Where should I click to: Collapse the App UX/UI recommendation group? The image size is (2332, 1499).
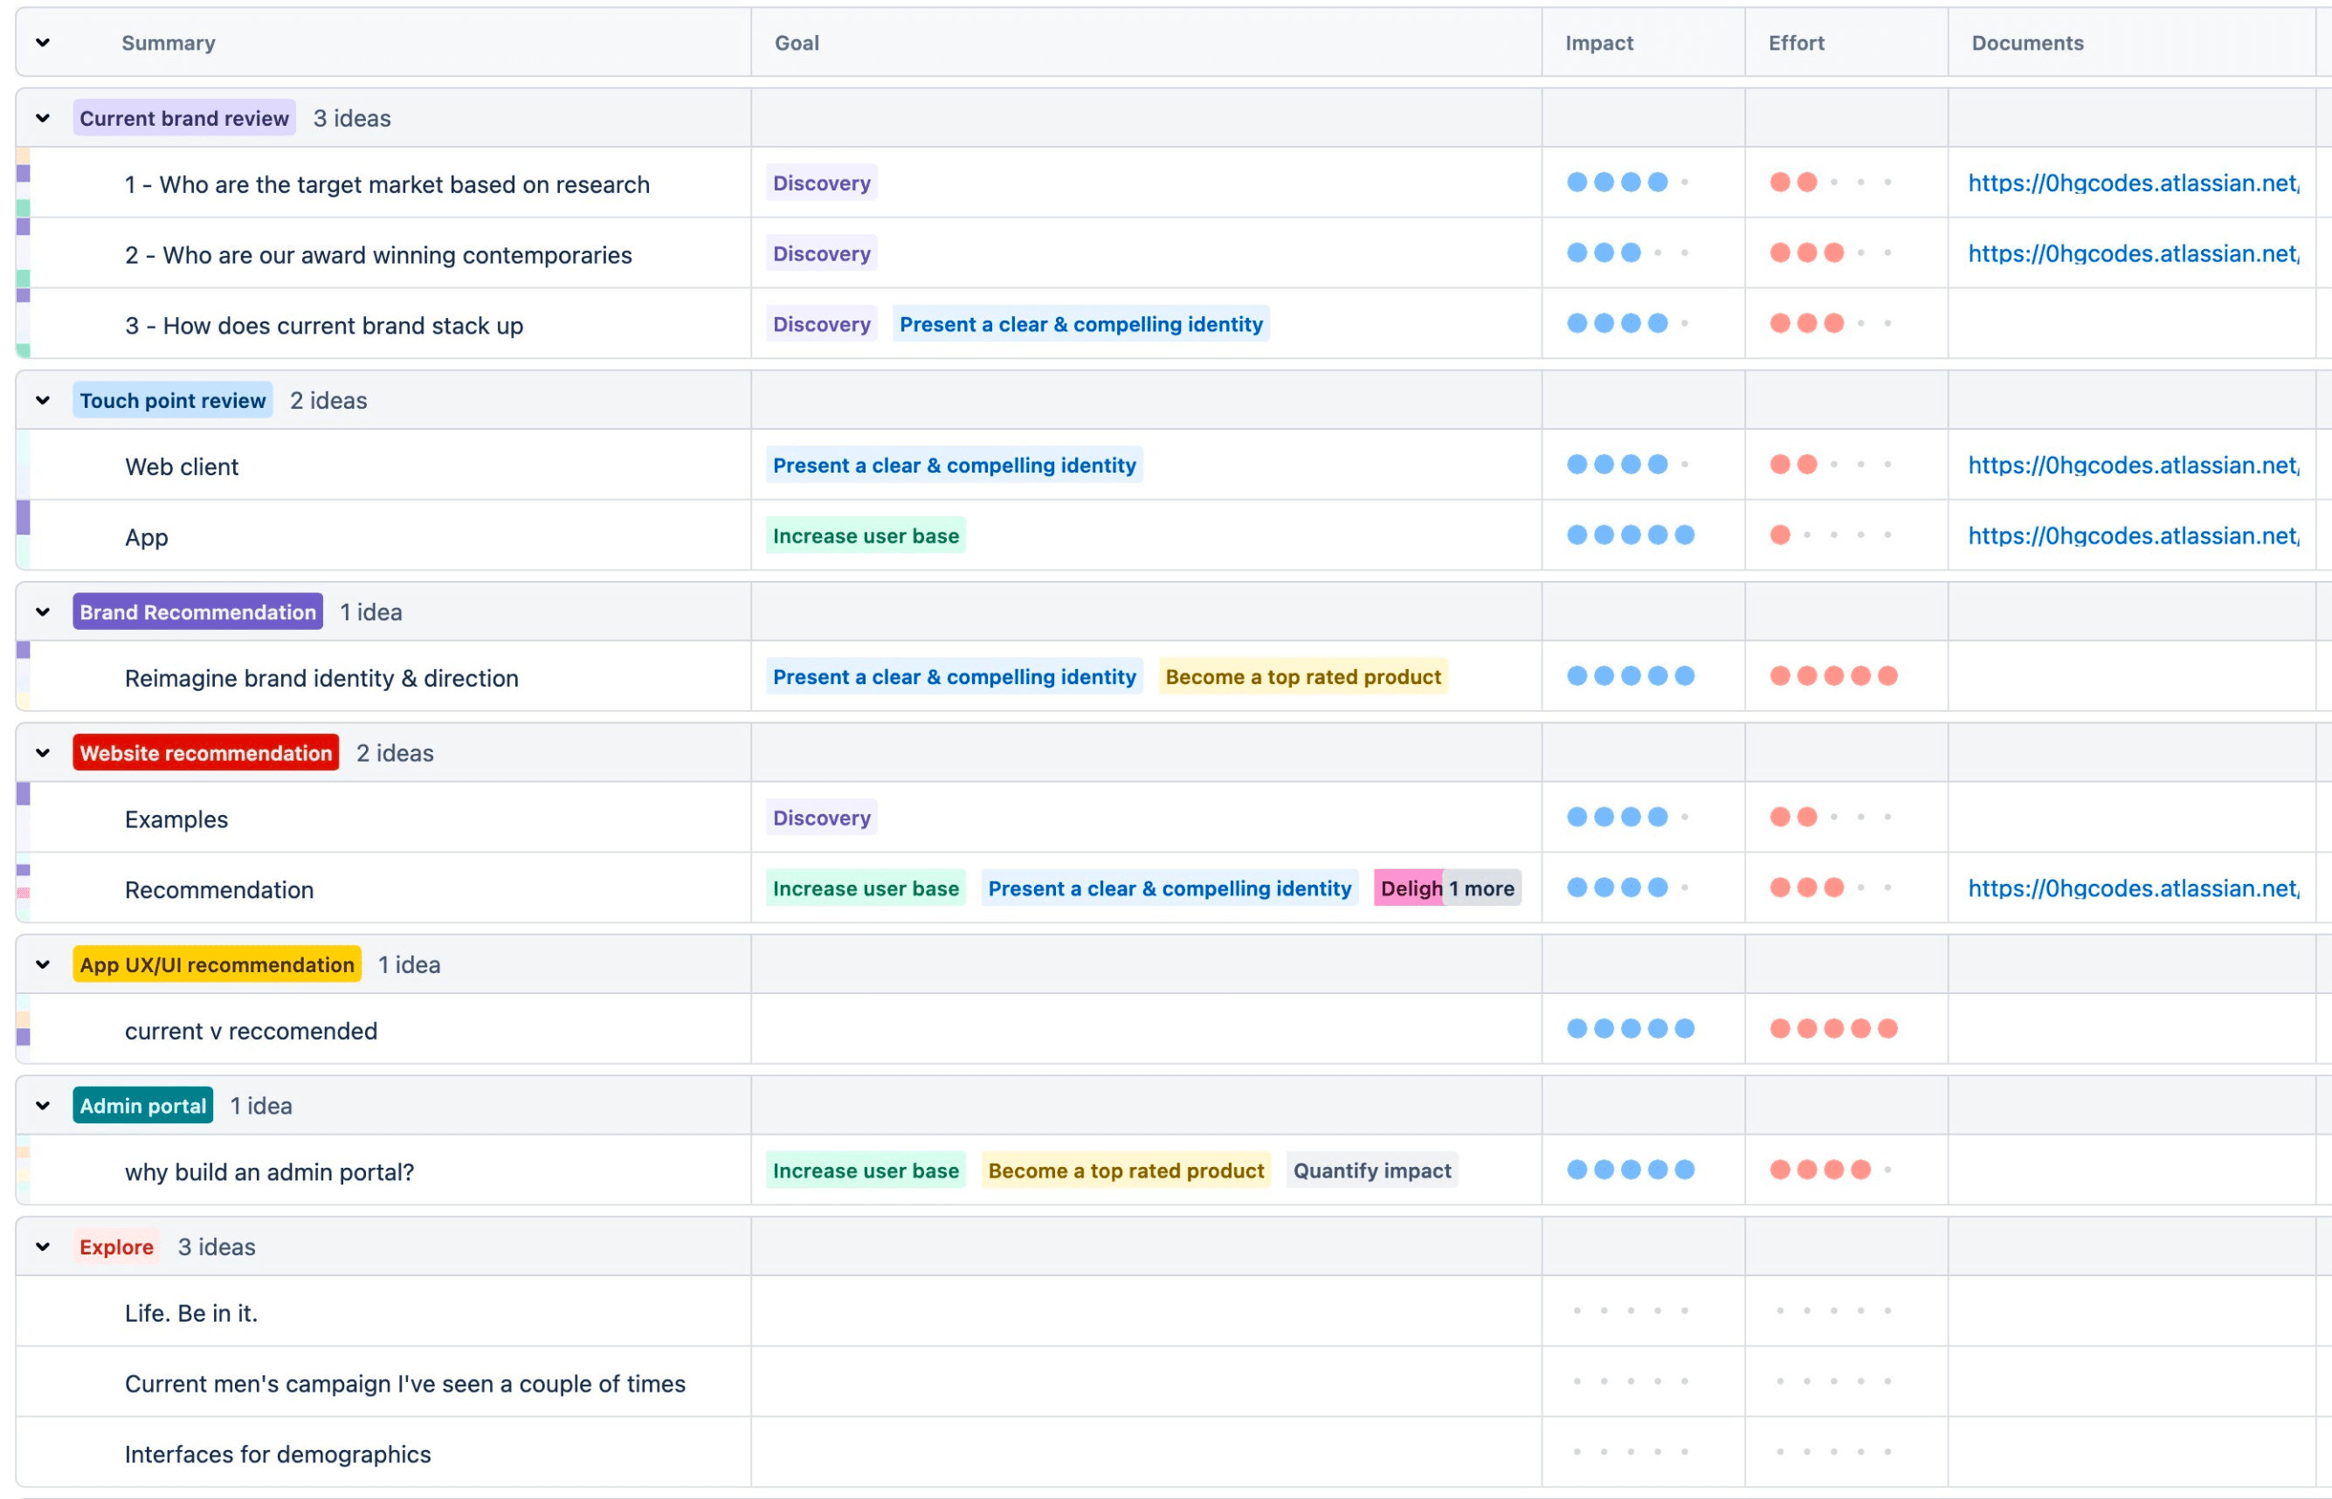click(x=43, y=964)
